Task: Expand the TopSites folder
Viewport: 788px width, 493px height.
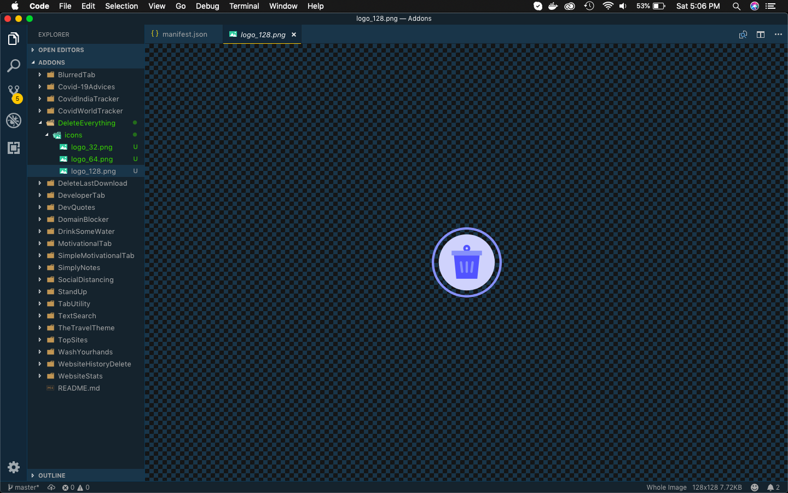Action: [x=86, y=340]
